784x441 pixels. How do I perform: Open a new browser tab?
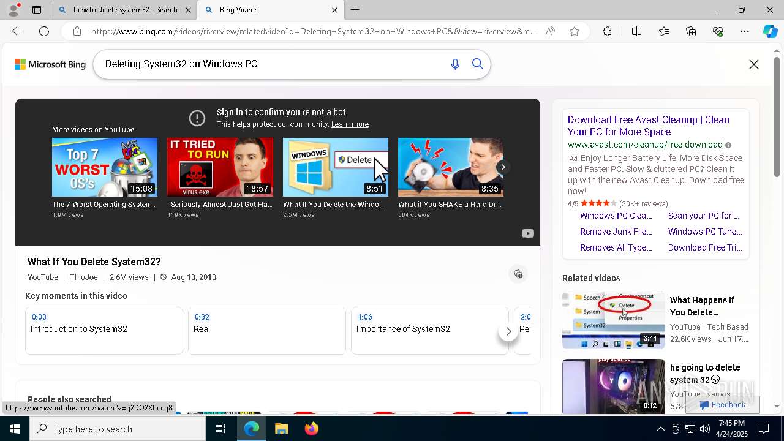355,10
